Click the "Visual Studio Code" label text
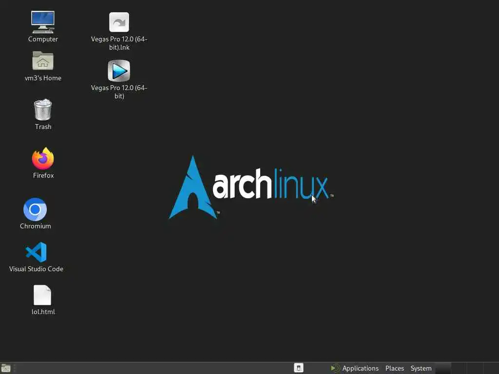Image resolution: width=499 pixels, height=374 pixels. point(36,269)
